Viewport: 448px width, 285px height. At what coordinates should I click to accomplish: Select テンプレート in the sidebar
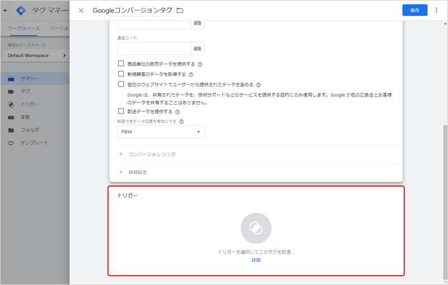tap(35, 143)
